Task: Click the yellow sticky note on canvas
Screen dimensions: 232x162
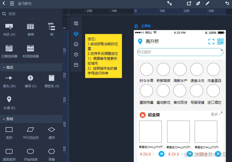Action: point(104,56)
